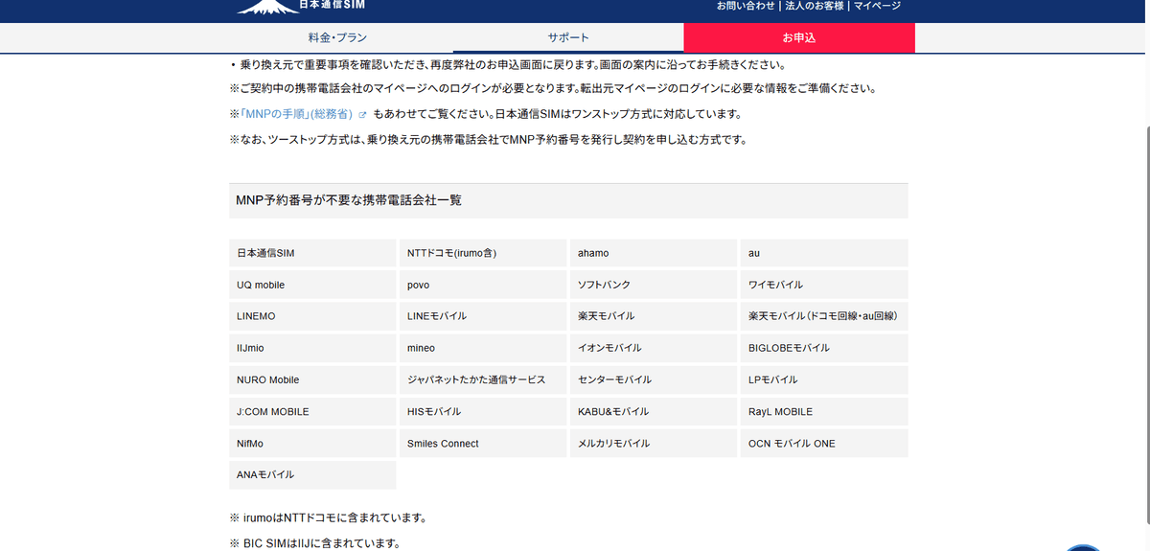Follow the 「MNPの手順」(総務省) link
The height and width of the screenshot is (551, 1150).
296,115
